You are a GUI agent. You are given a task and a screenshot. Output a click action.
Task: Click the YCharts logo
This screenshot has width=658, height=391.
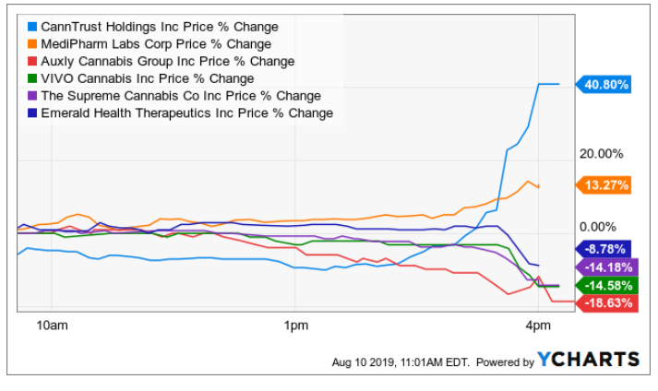coord(588,360)
